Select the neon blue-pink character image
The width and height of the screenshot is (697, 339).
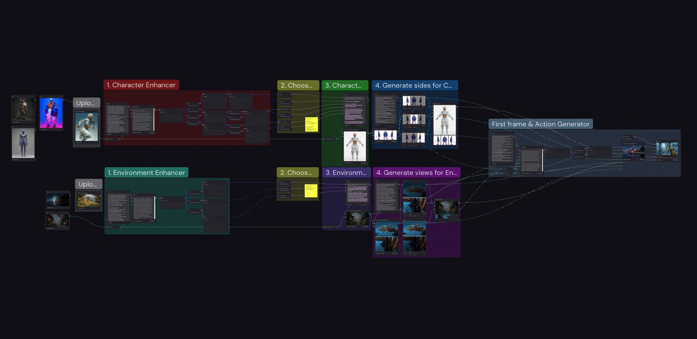[51, 113]
